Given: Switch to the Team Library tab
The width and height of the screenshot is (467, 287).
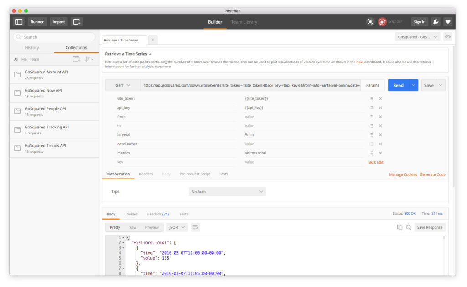Looking at the screenshot, I should [244, 22].
